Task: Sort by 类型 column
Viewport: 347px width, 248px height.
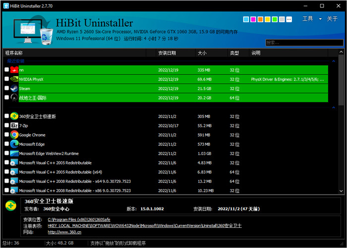Action: pyautogui.click(x=238, y=53)
